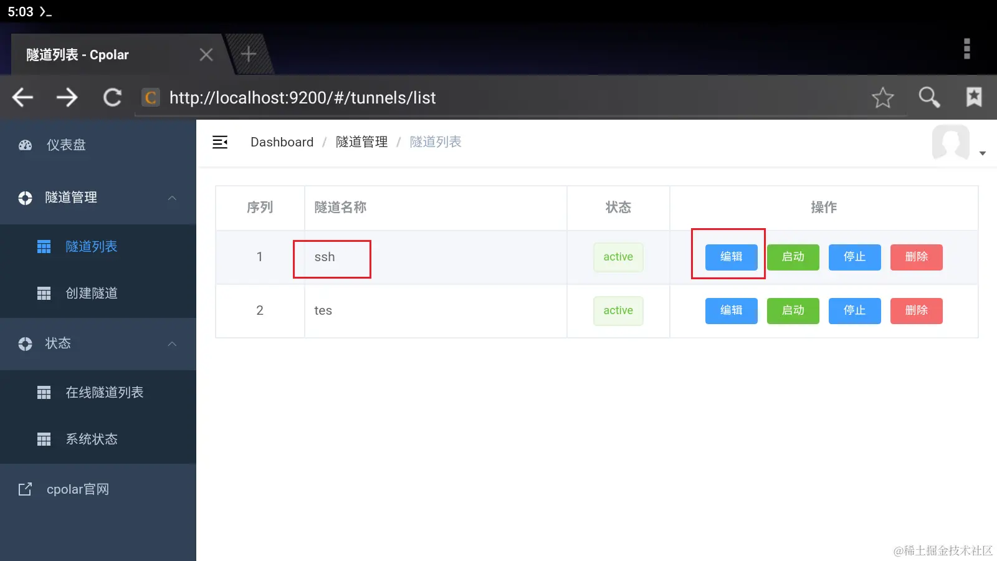Screen dimensions: 997x561
Task: Open 创建隧道 in the sidebar
Action: [x=98, y=294]
